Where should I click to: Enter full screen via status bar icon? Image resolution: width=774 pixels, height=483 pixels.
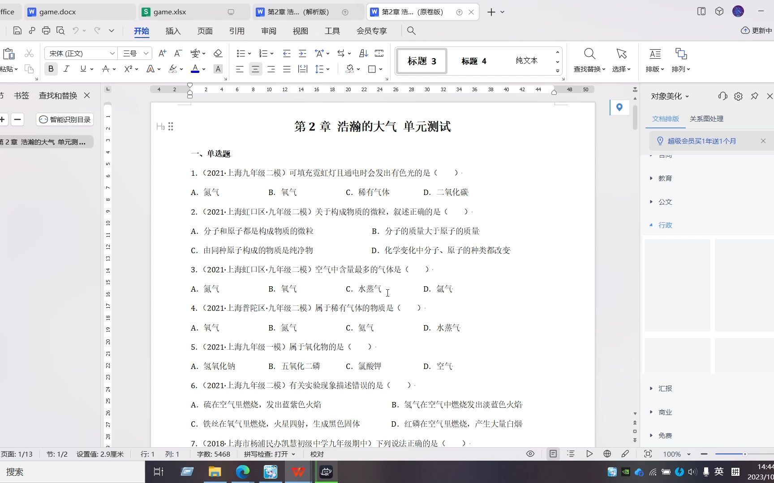click(x=648, y=453)
